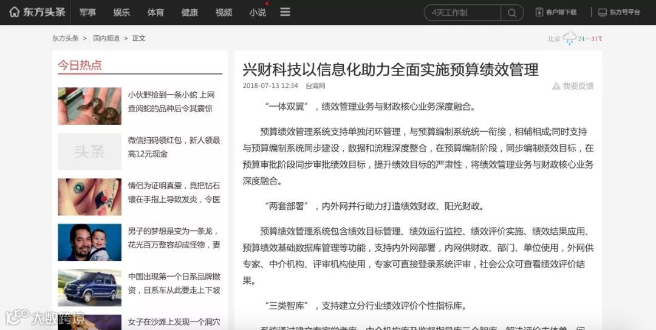
Task: Go to 国内频道 in the breadcrumb
Action: point(106,38)
